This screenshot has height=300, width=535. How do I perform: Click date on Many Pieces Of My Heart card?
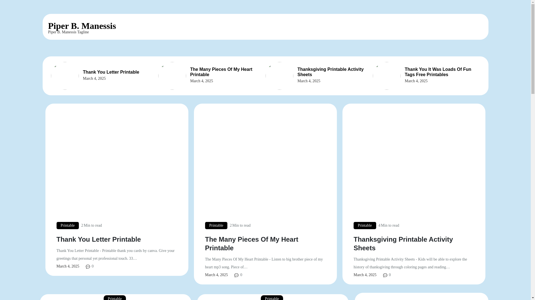[x=217, y=275]
